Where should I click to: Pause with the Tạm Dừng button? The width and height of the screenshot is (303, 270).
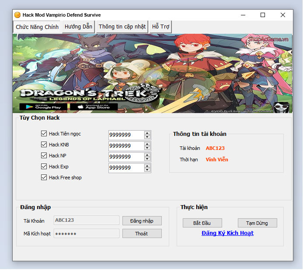pyautogui.click(x=257, y=223)
